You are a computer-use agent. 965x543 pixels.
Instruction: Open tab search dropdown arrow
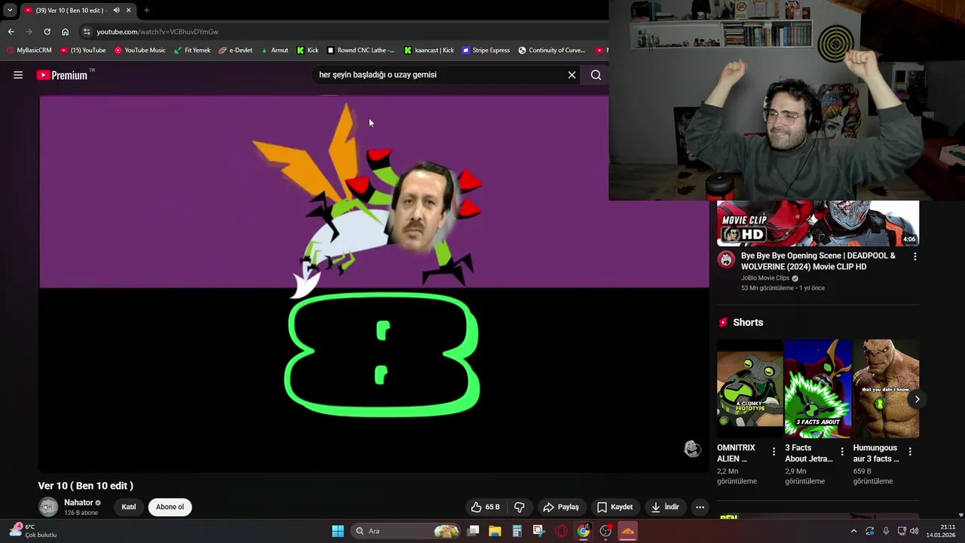click(9, 11)
